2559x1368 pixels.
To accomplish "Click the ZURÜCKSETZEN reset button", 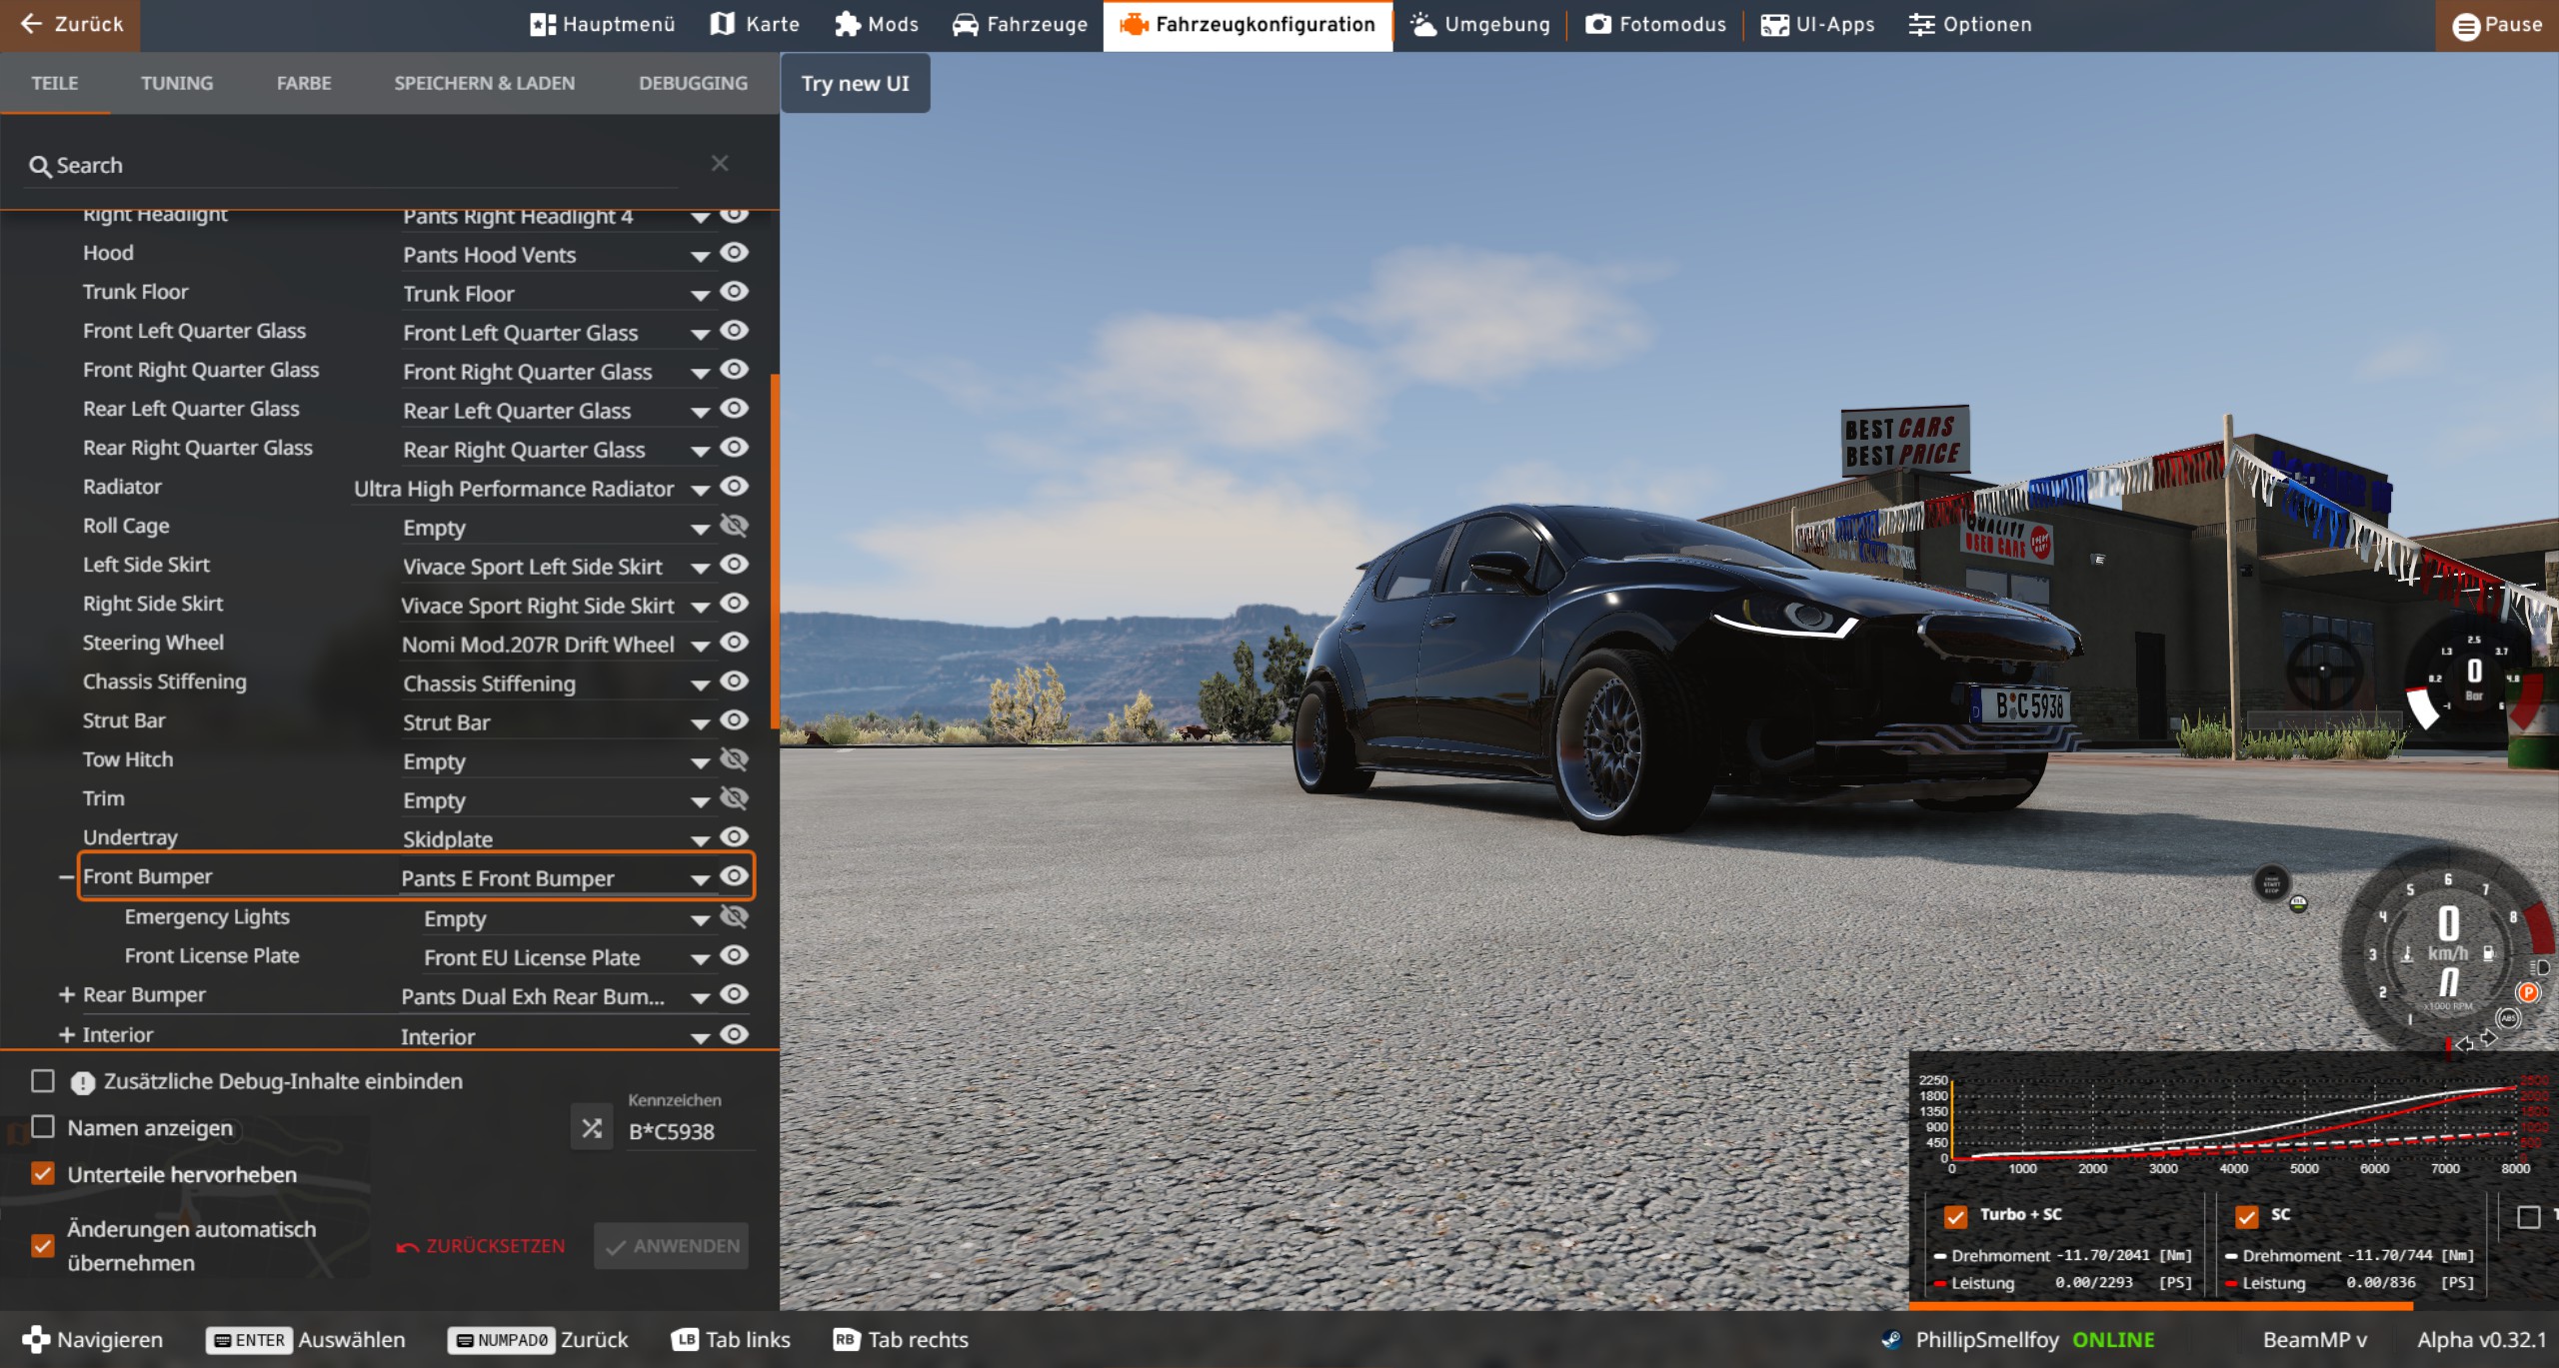I will coord(481,1246).
